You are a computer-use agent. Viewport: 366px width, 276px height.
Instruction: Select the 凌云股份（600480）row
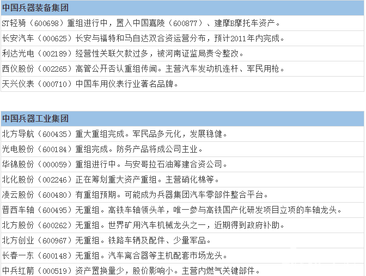(33, 195)
